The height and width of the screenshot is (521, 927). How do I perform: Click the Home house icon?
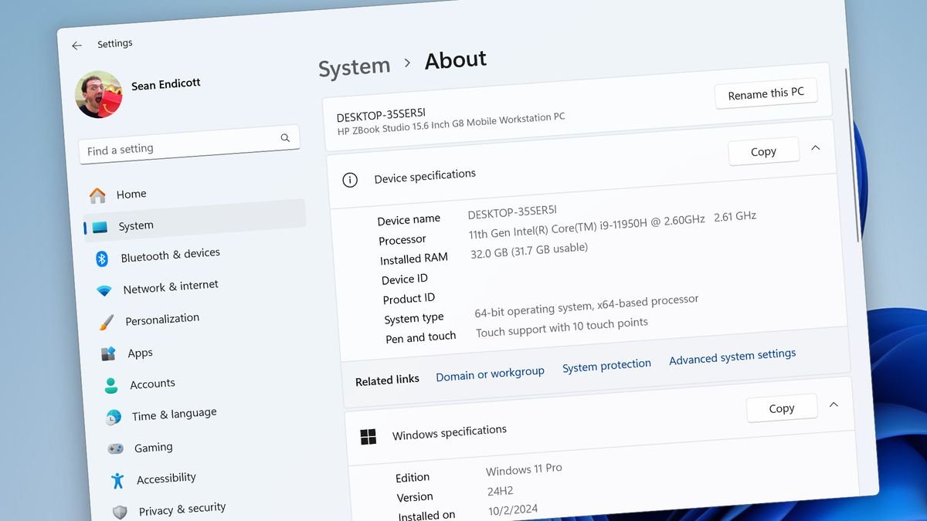click(x=97, y=195)
